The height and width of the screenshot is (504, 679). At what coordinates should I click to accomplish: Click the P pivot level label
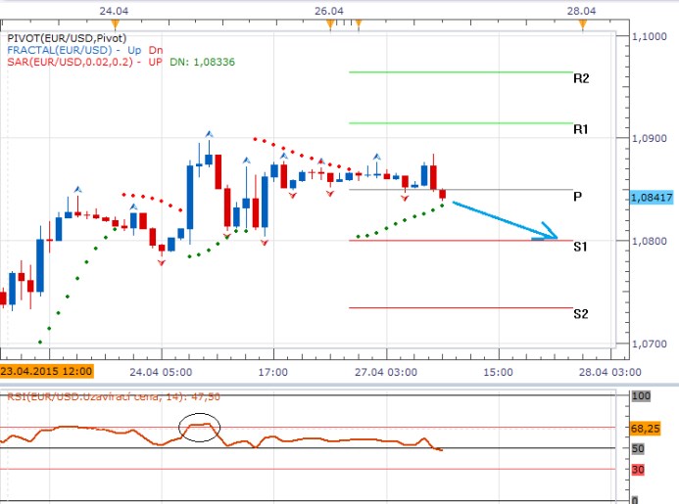point(578,197)
